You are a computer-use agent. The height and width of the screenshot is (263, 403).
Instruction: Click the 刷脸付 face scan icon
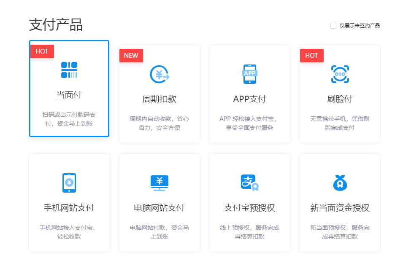[x=340, y=74]
